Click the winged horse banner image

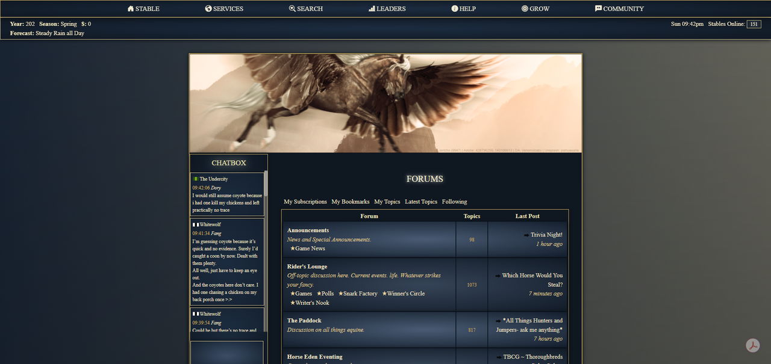coord(385,103)
